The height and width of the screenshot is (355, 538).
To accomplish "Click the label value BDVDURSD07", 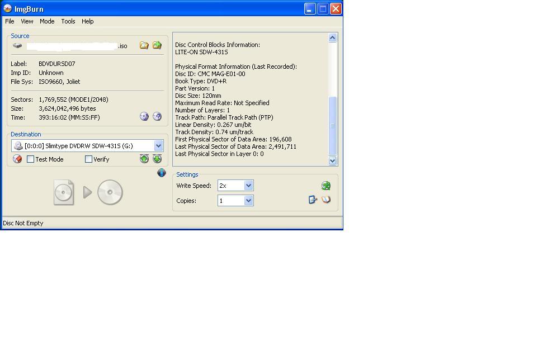I will [x=57, y=64].
